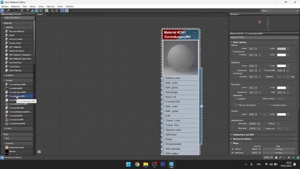Select the Zoom magnifier tool

point(280,158)
